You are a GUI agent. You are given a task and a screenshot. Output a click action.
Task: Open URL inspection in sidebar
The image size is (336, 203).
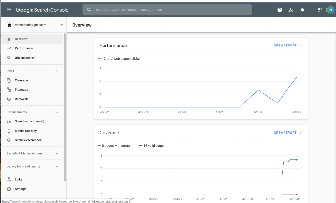click(32, 58)
